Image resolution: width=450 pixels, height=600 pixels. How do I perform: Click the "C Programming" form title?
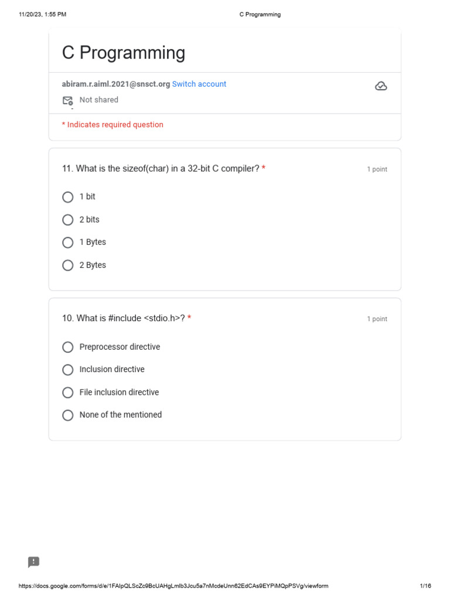point(124,53)
